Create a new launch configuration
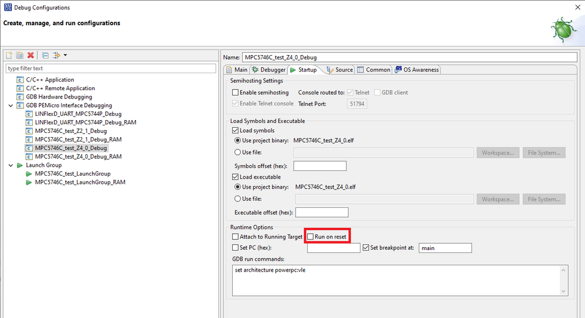Viewport: 585px width, 318px height. point(9,55)
